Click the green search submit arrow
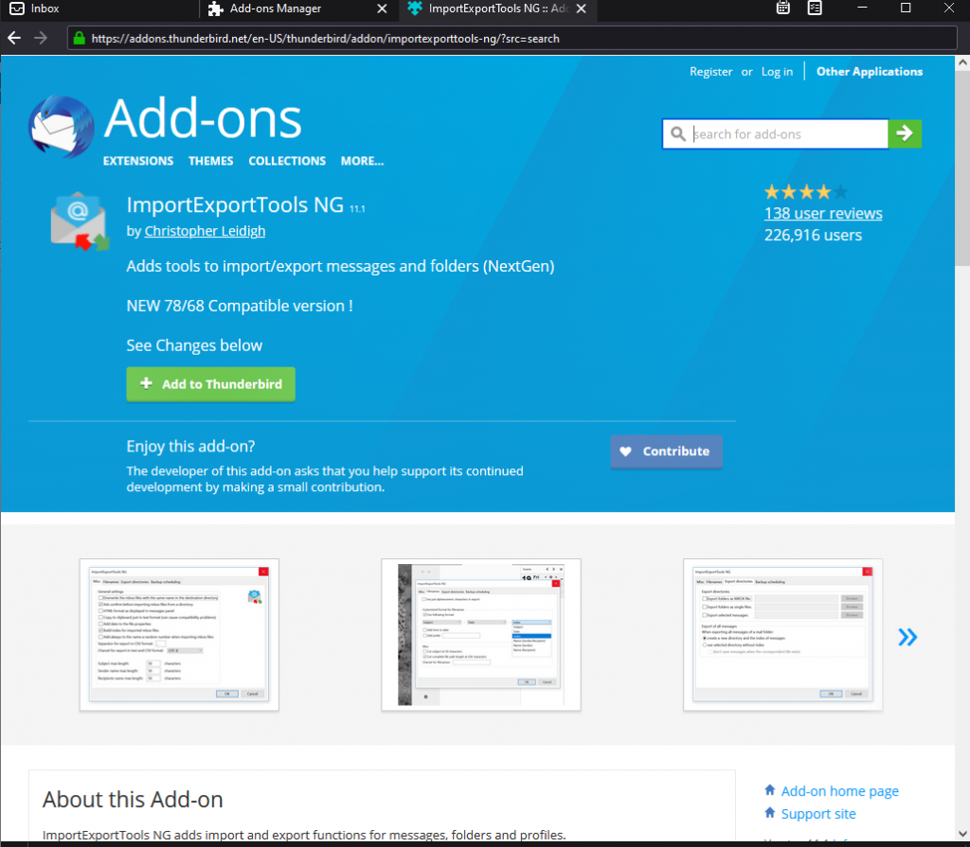The width and height of the screenshot is (970, 847). (905, 133)
